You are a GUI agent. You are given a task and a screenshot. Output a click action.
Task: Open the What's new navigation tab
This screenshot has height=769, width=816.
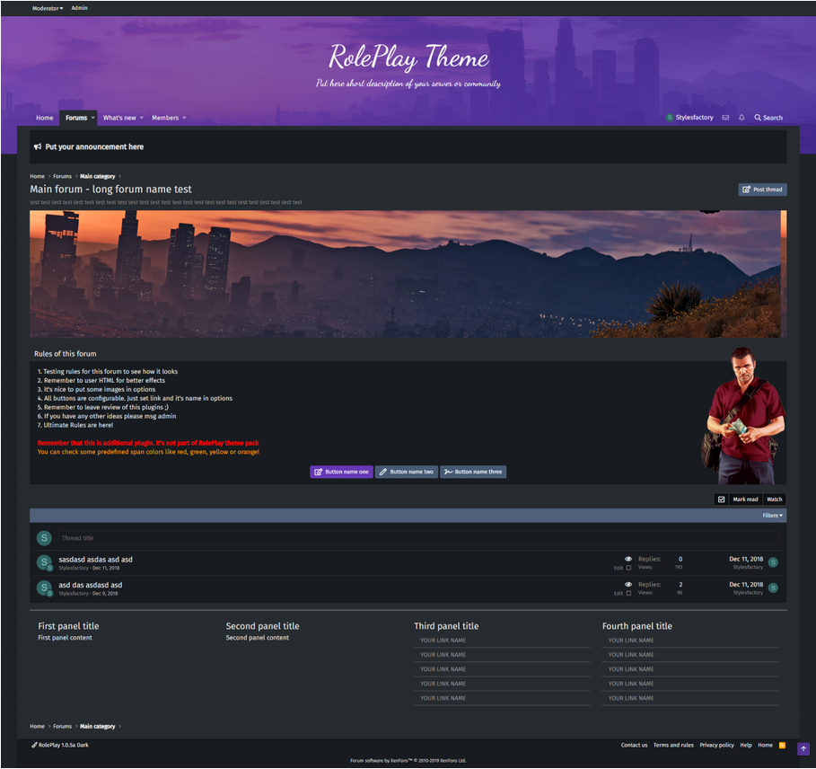click(x=119, y=119)
